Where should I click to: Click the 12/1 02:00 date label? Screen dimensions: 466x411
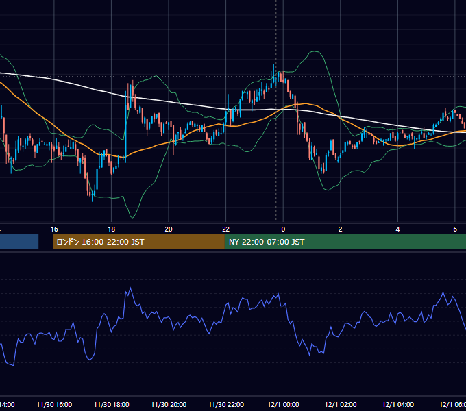(x=341, y=405)
